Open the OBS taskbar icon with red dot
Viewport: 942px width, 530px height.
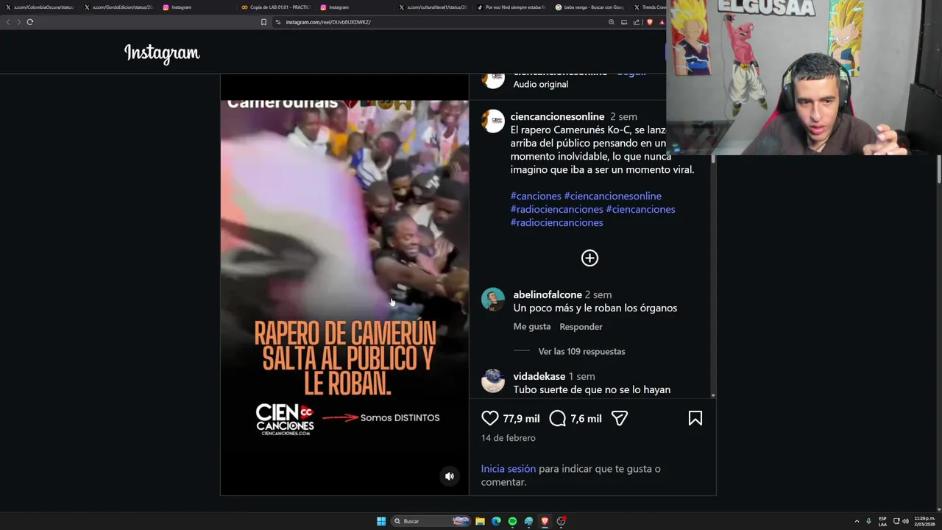[x=561, y=521]
